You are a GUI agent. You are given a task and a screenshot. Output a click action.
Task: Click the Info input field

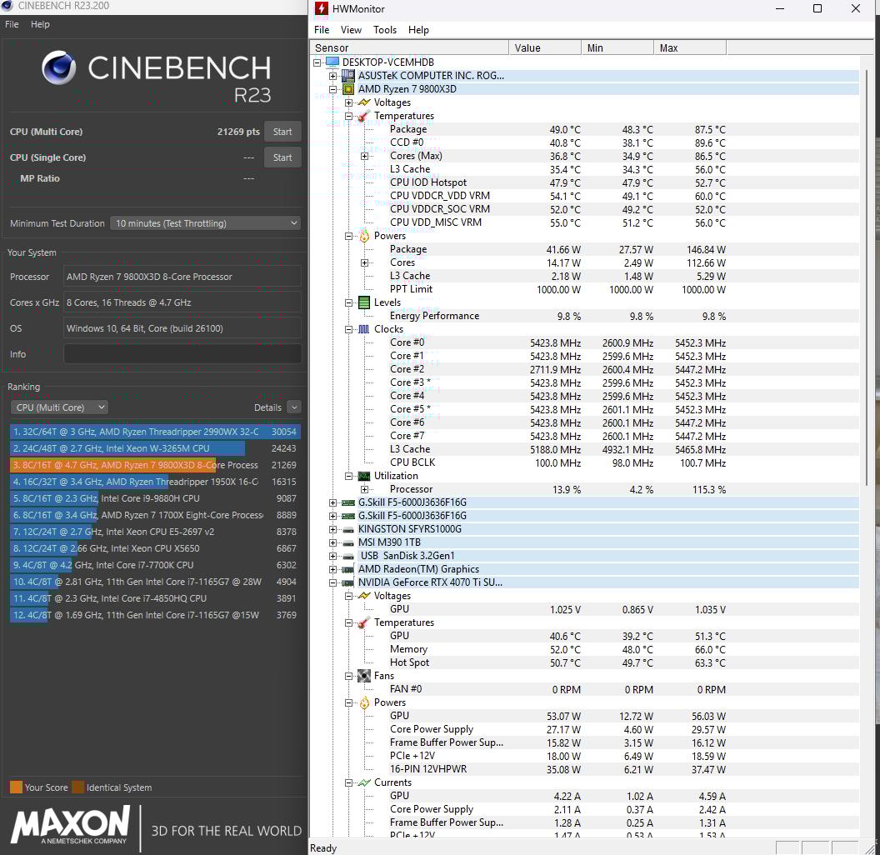(x=182, y=354)
